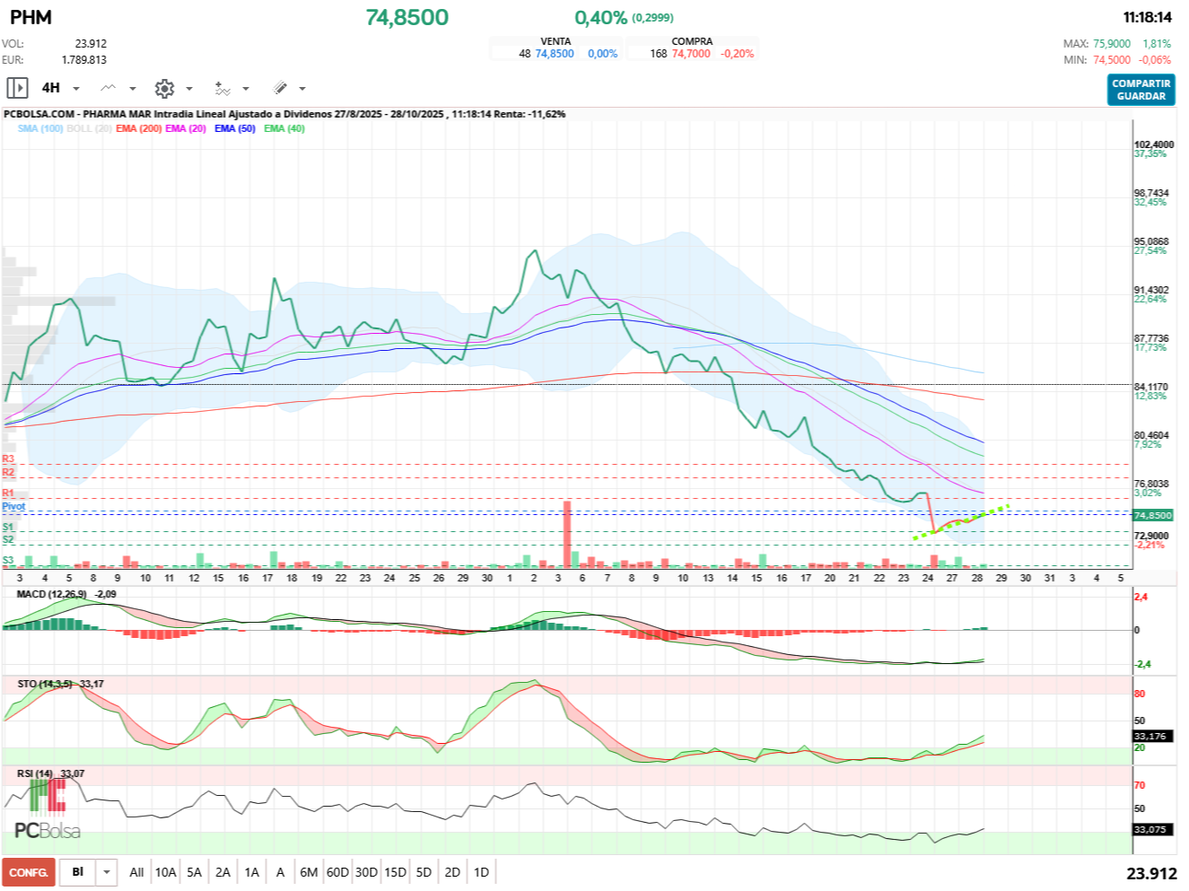Screen dimensions: 1189x891
Task: Open the chart type line icon
Action: pyautogui.click(x=109, y=88)
